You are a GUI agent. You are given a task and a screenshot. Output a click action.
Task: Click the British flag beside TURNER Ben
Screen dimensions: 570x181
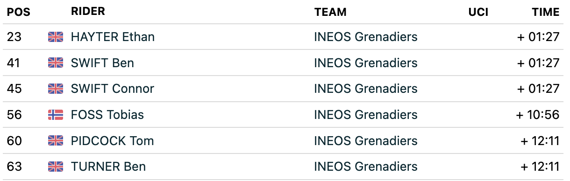[x=56, y=167]
